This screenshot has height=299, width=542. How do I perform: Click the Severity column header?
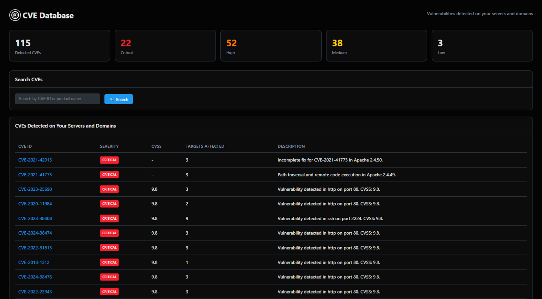point(109,146)
